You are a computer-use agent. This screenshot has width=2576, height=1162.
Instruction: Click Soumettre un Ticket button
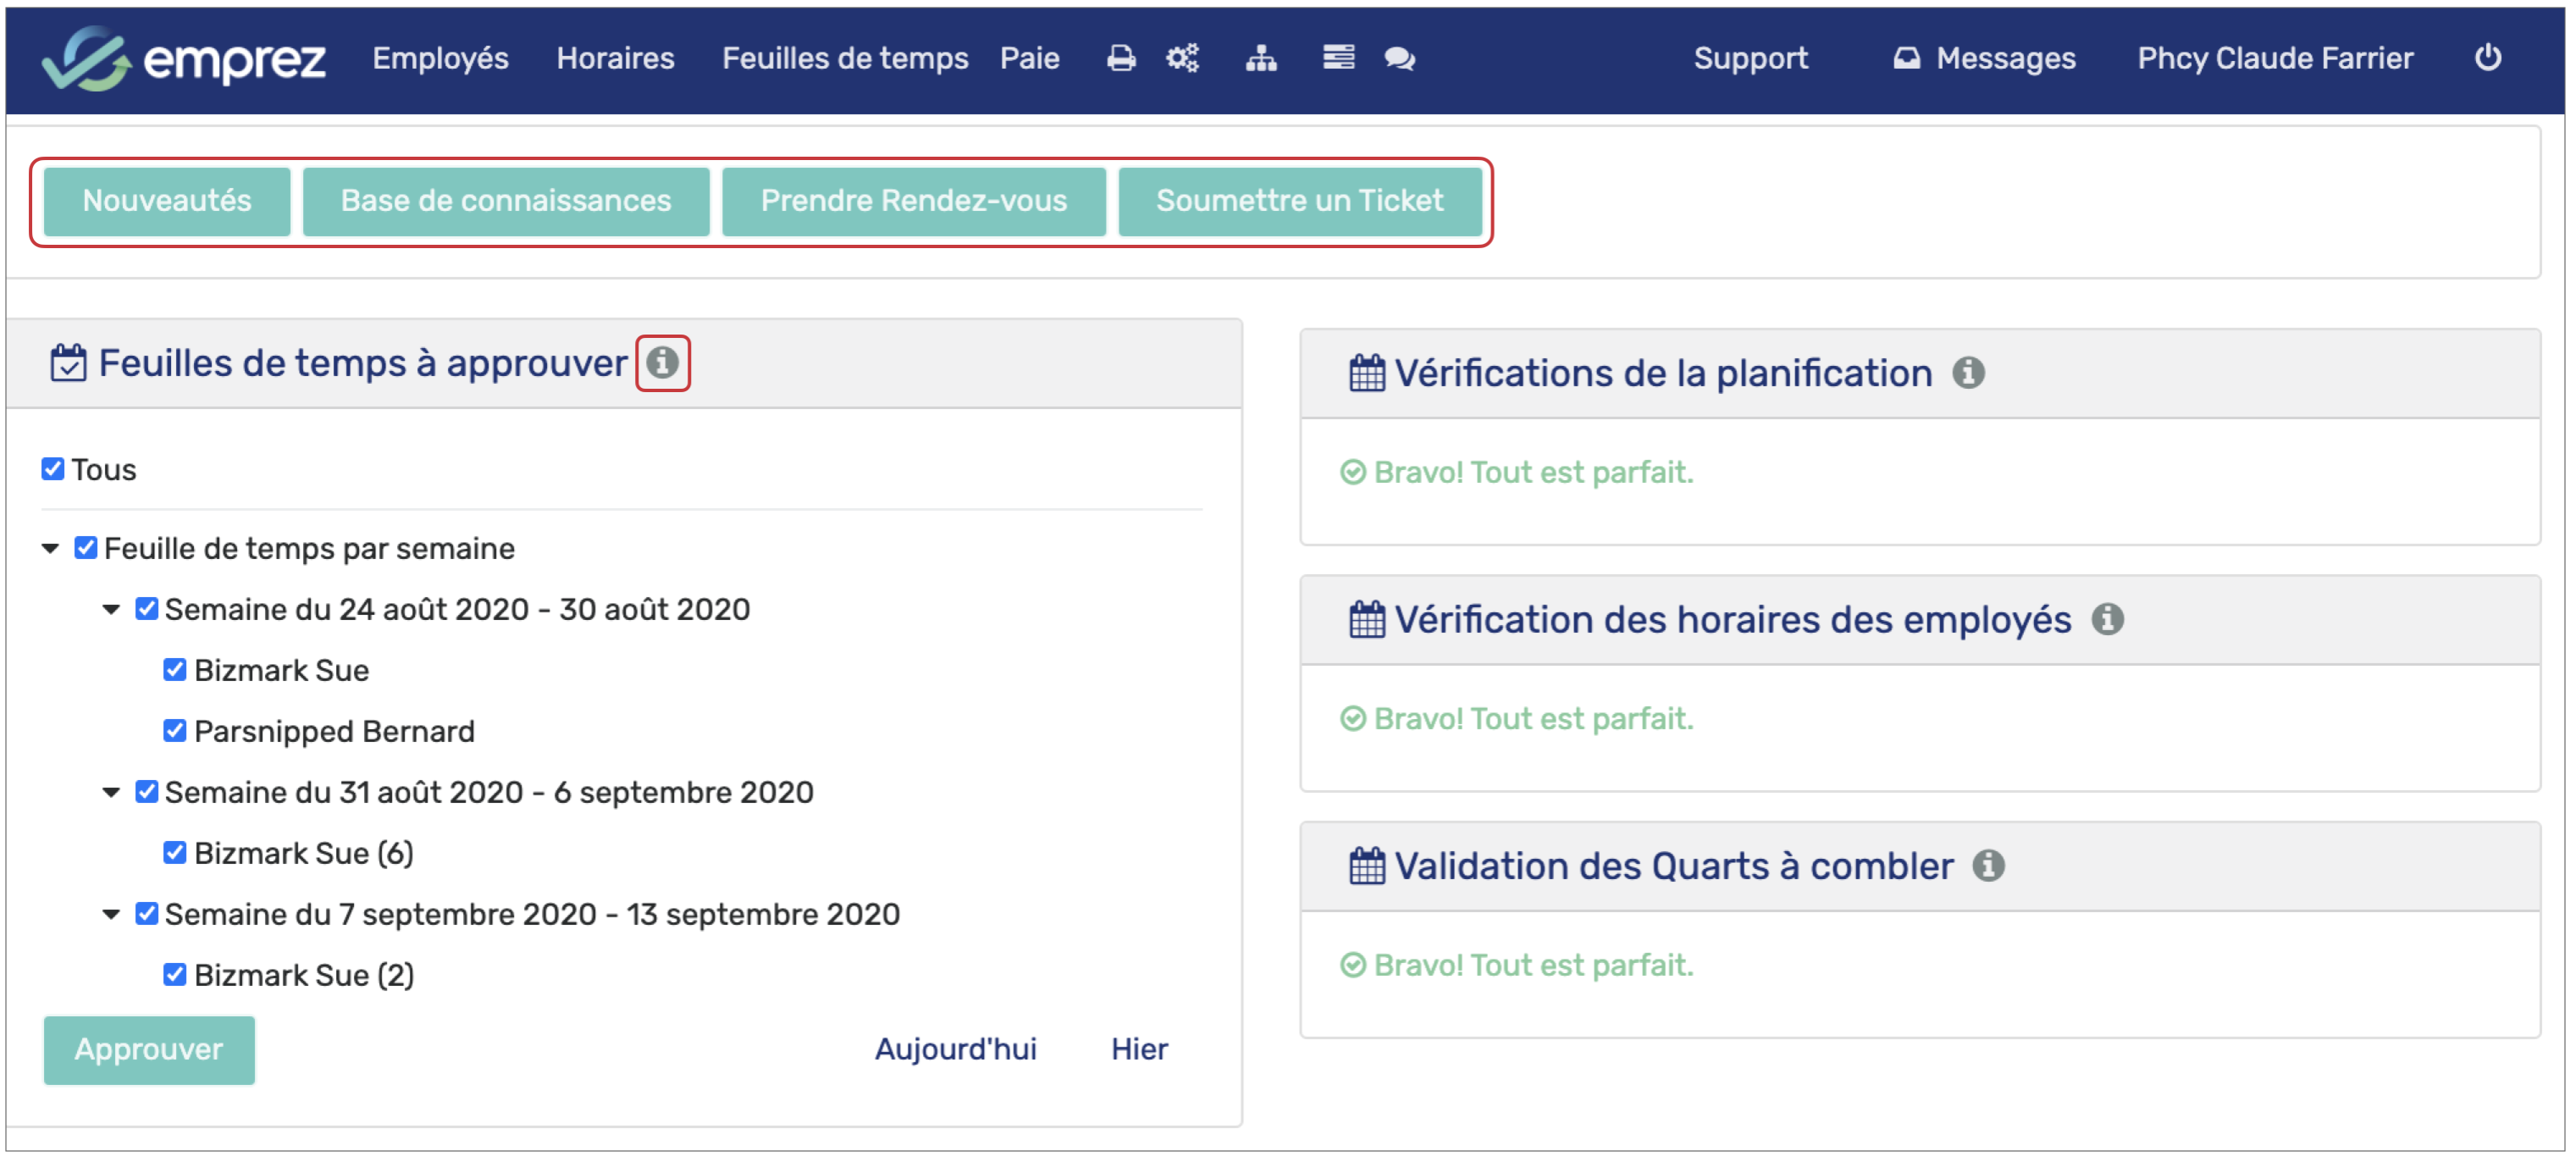tap(1299, 201)
